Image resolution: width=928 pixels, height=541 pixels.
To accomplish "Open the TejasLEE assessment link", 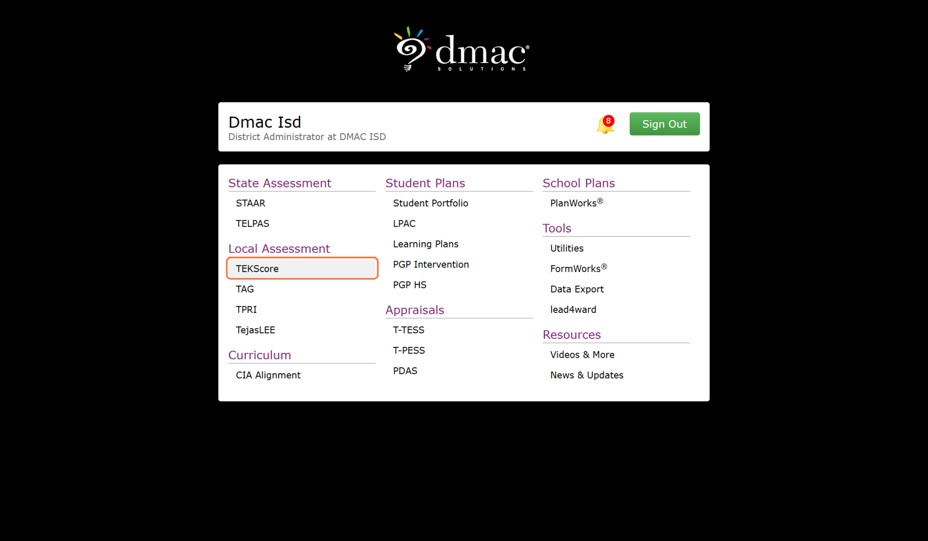I will pos(256,330).
